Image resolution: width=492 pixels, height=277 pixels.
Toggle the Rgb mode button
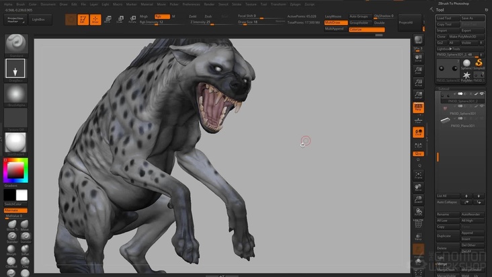162,16
